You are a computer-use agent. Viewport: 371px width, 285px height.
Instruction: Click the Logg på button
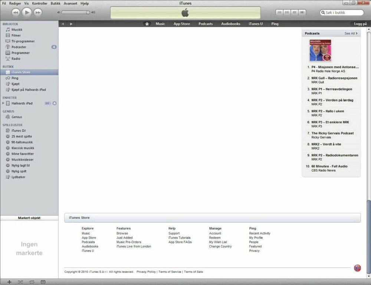pyautogui.click(x=360, y=24)
